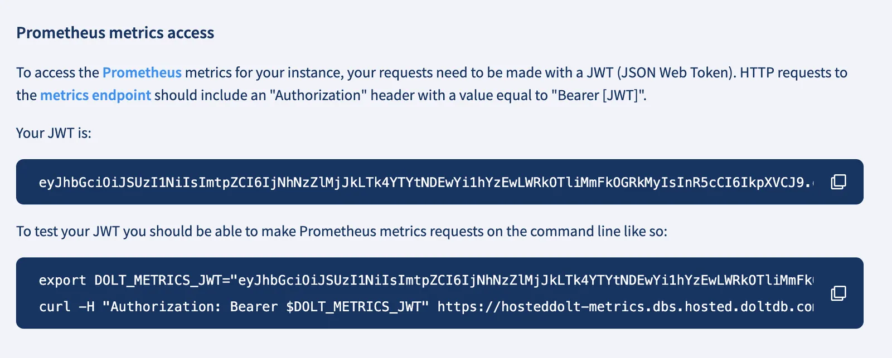
Task: Click the Your JWT is label
Action: (x=54, y=133)
